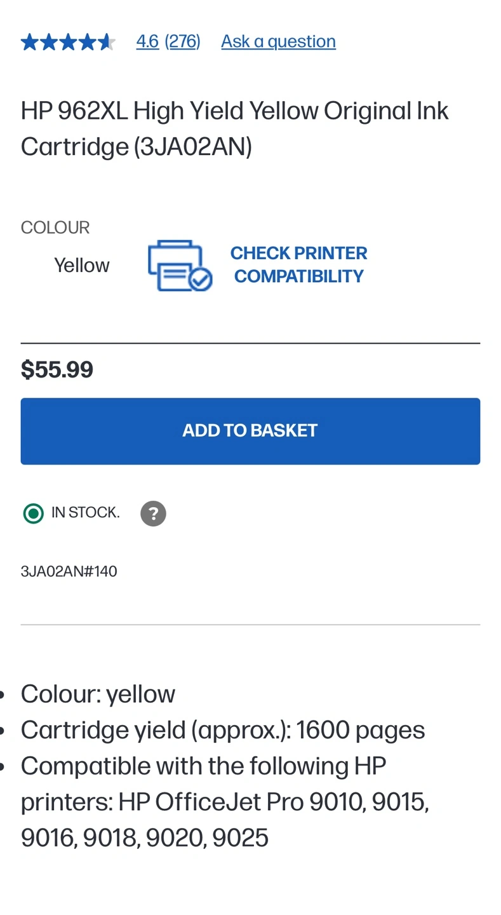The image size is (501, 915).
Task: Click the "Colour: yellow" bullet point
Action: (98, 694)
